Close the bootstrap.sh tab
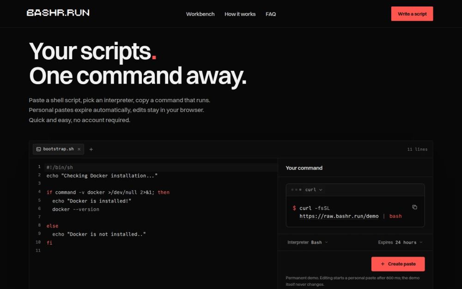The image size is (462, 289). point(79,149)
